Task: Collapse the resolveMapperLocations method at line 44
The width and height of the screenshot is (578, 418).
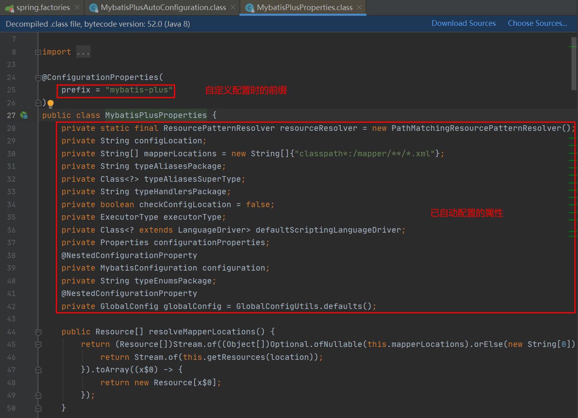Action: pos(38,332)
